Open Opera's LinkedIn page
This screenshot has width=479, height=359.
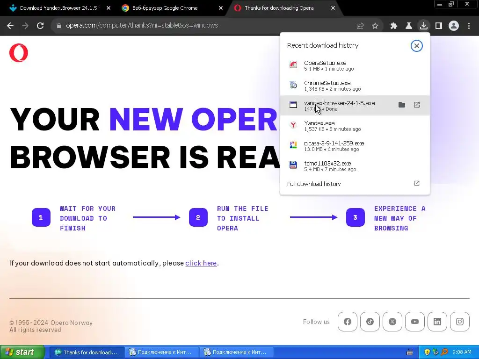(437, 322)
